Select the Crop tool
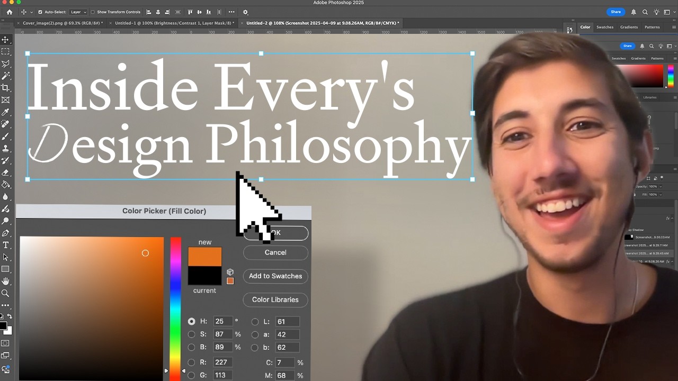678x381 pixels. (6, 88)
